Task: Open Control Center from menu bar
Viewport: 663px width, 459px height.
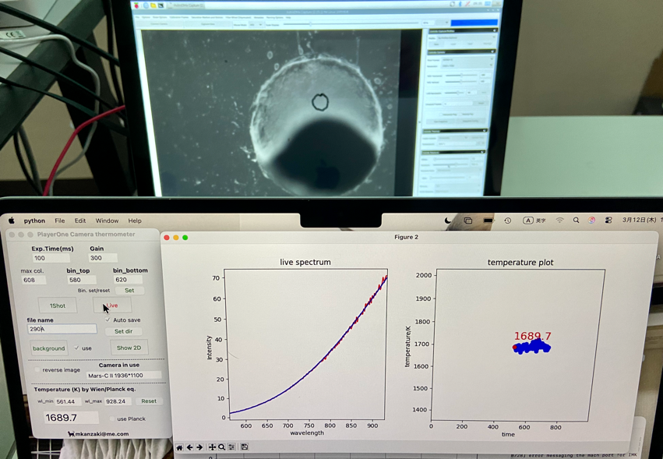Action: [608, 221]
